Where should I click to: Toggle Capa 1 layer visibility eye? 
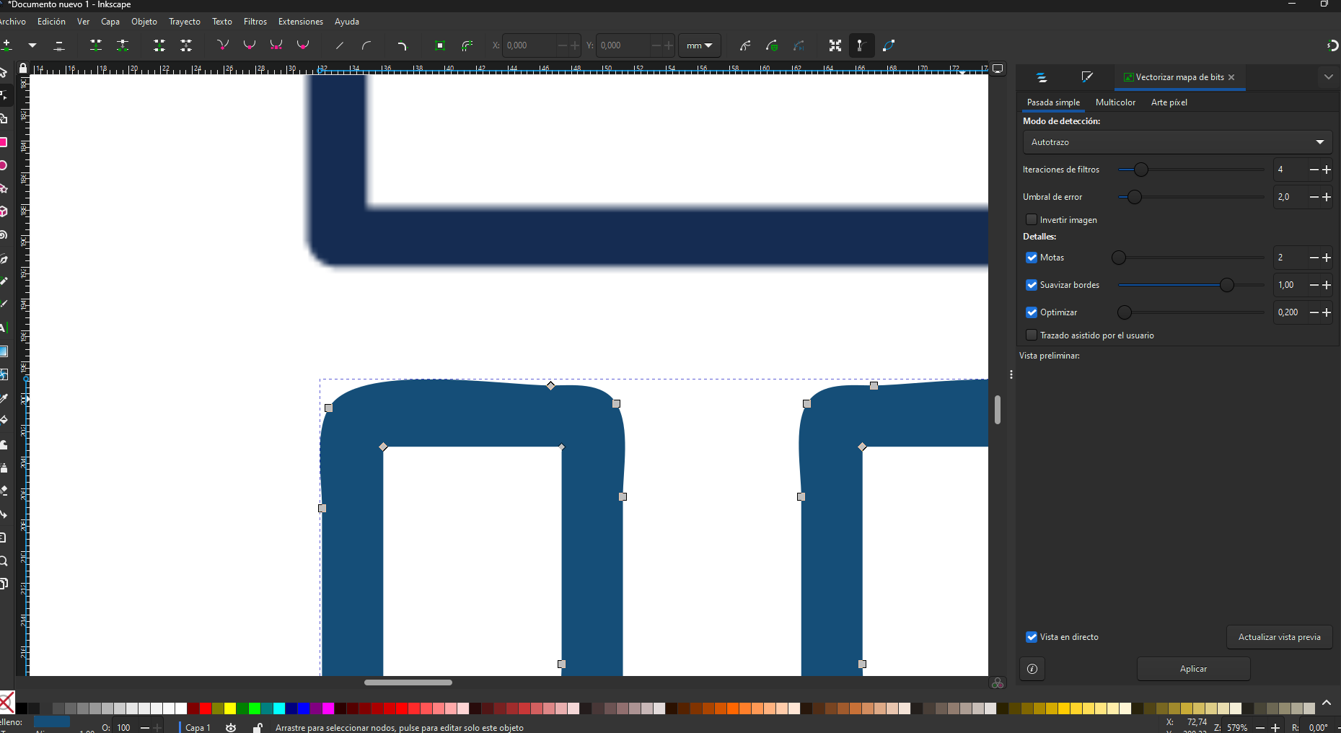[x=231, y=727]
